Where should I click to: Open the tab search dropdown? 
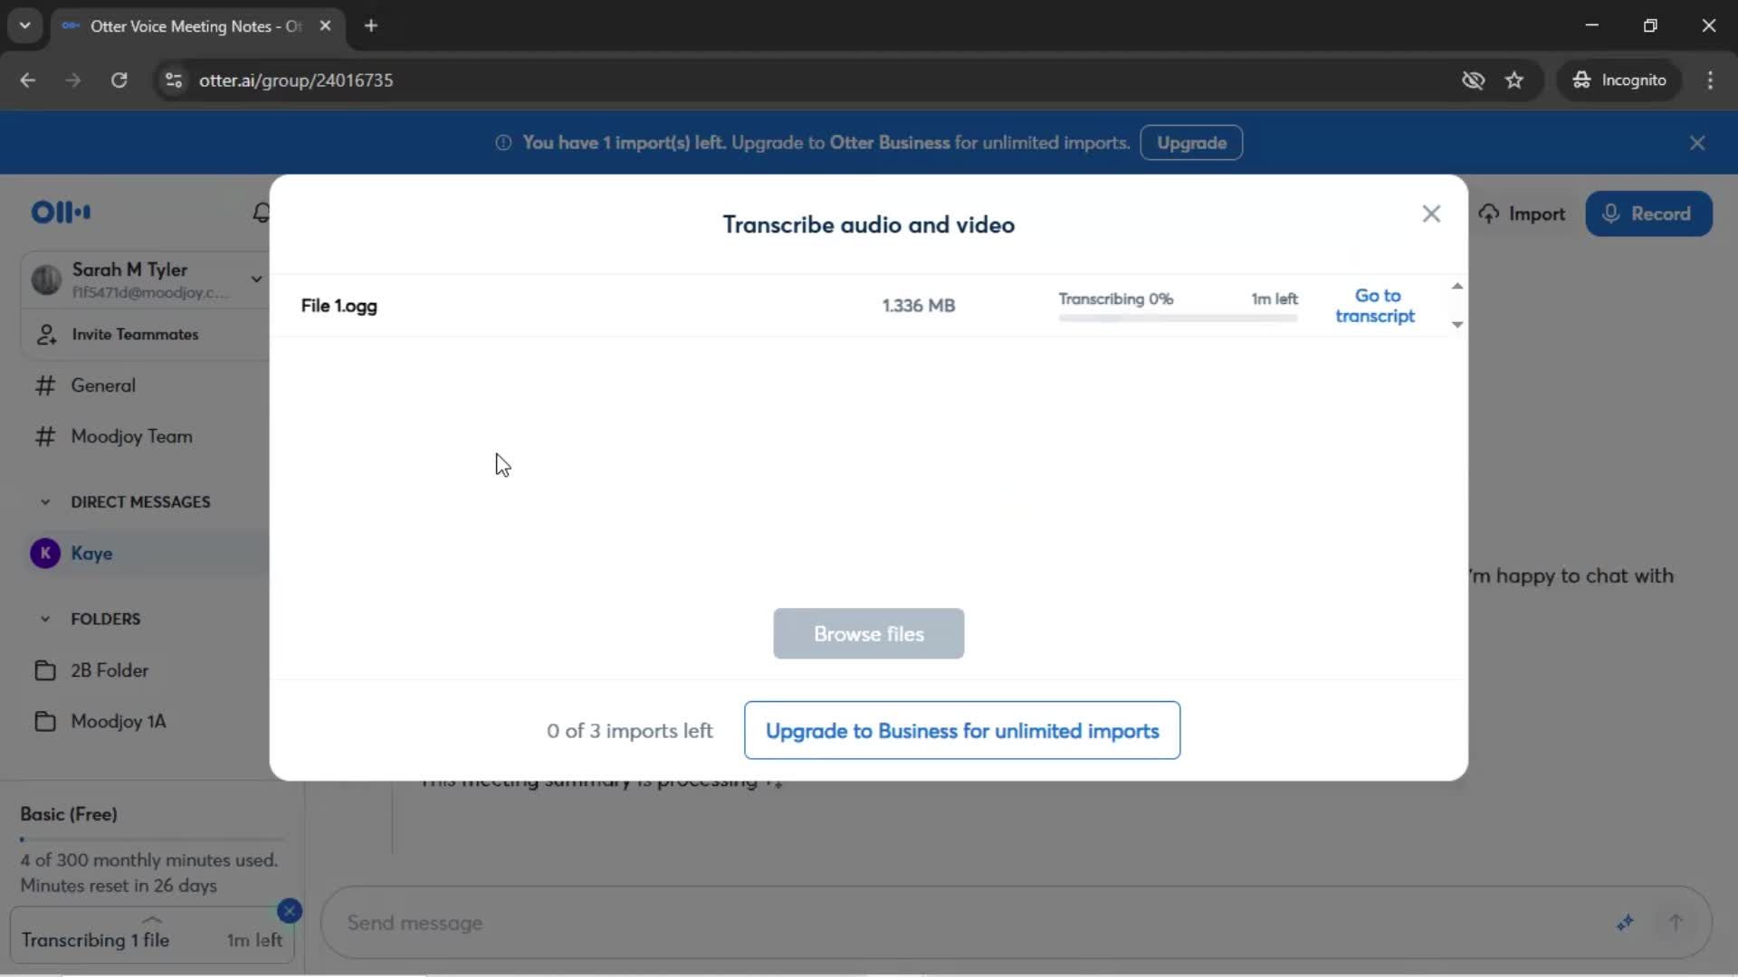24,26
